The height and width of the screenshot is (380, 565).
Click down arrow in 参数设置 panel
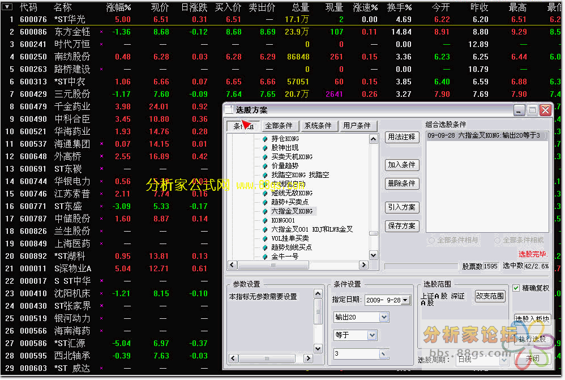click(x=318, y=348)
